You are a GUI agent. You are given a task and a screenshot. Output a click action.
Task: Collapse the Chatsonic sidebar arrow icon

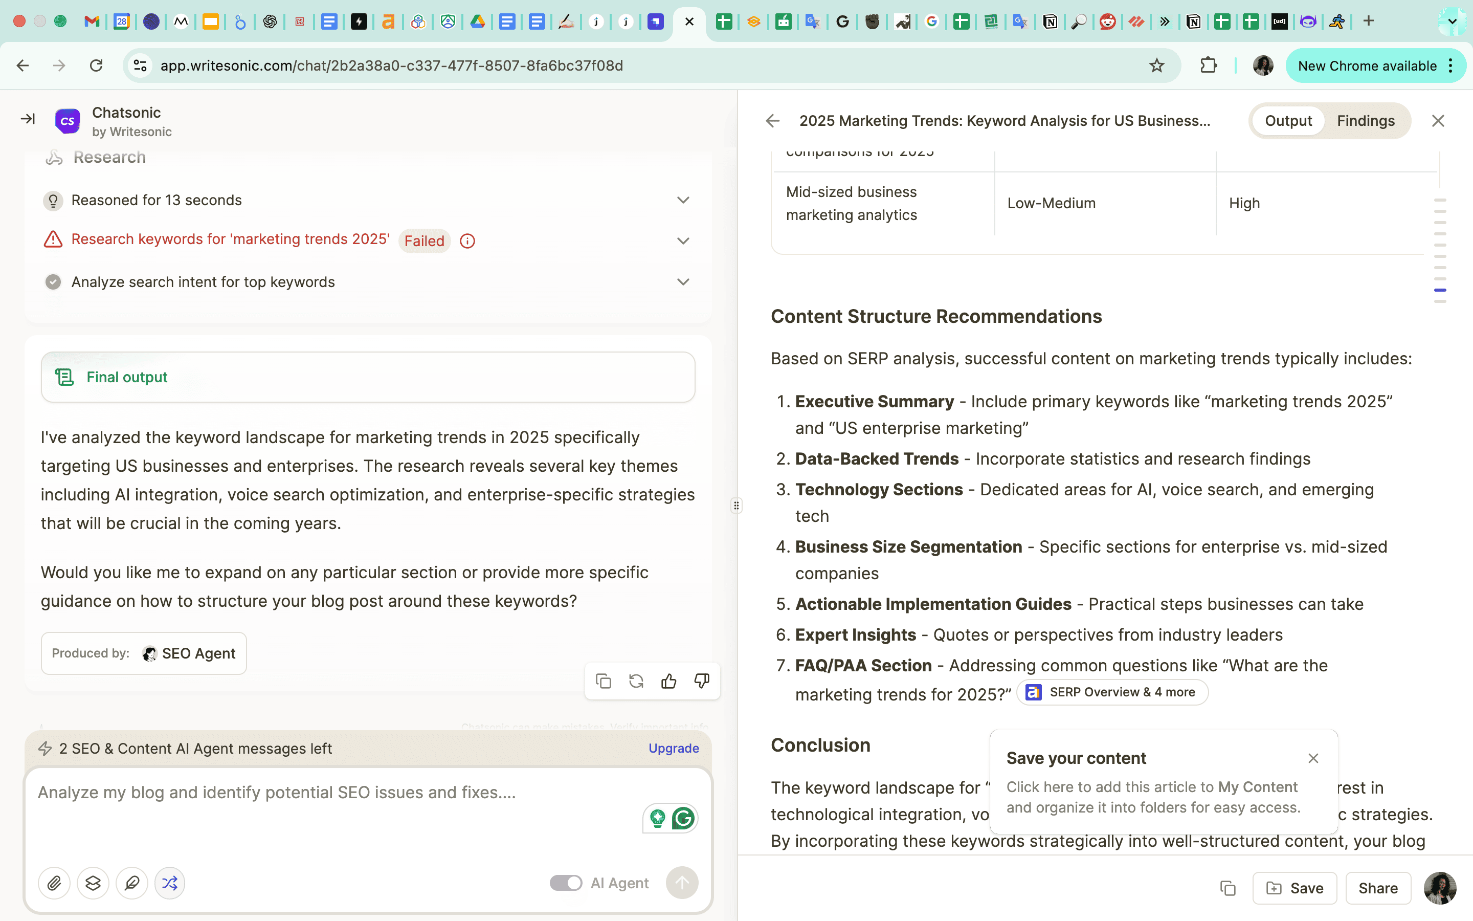[28, 119]
